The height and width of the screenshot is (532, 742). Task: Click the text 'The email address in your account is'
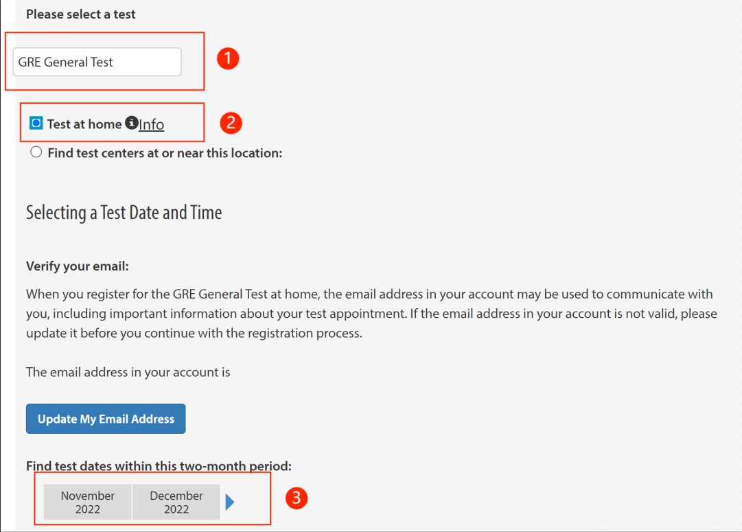click(128, 372)
